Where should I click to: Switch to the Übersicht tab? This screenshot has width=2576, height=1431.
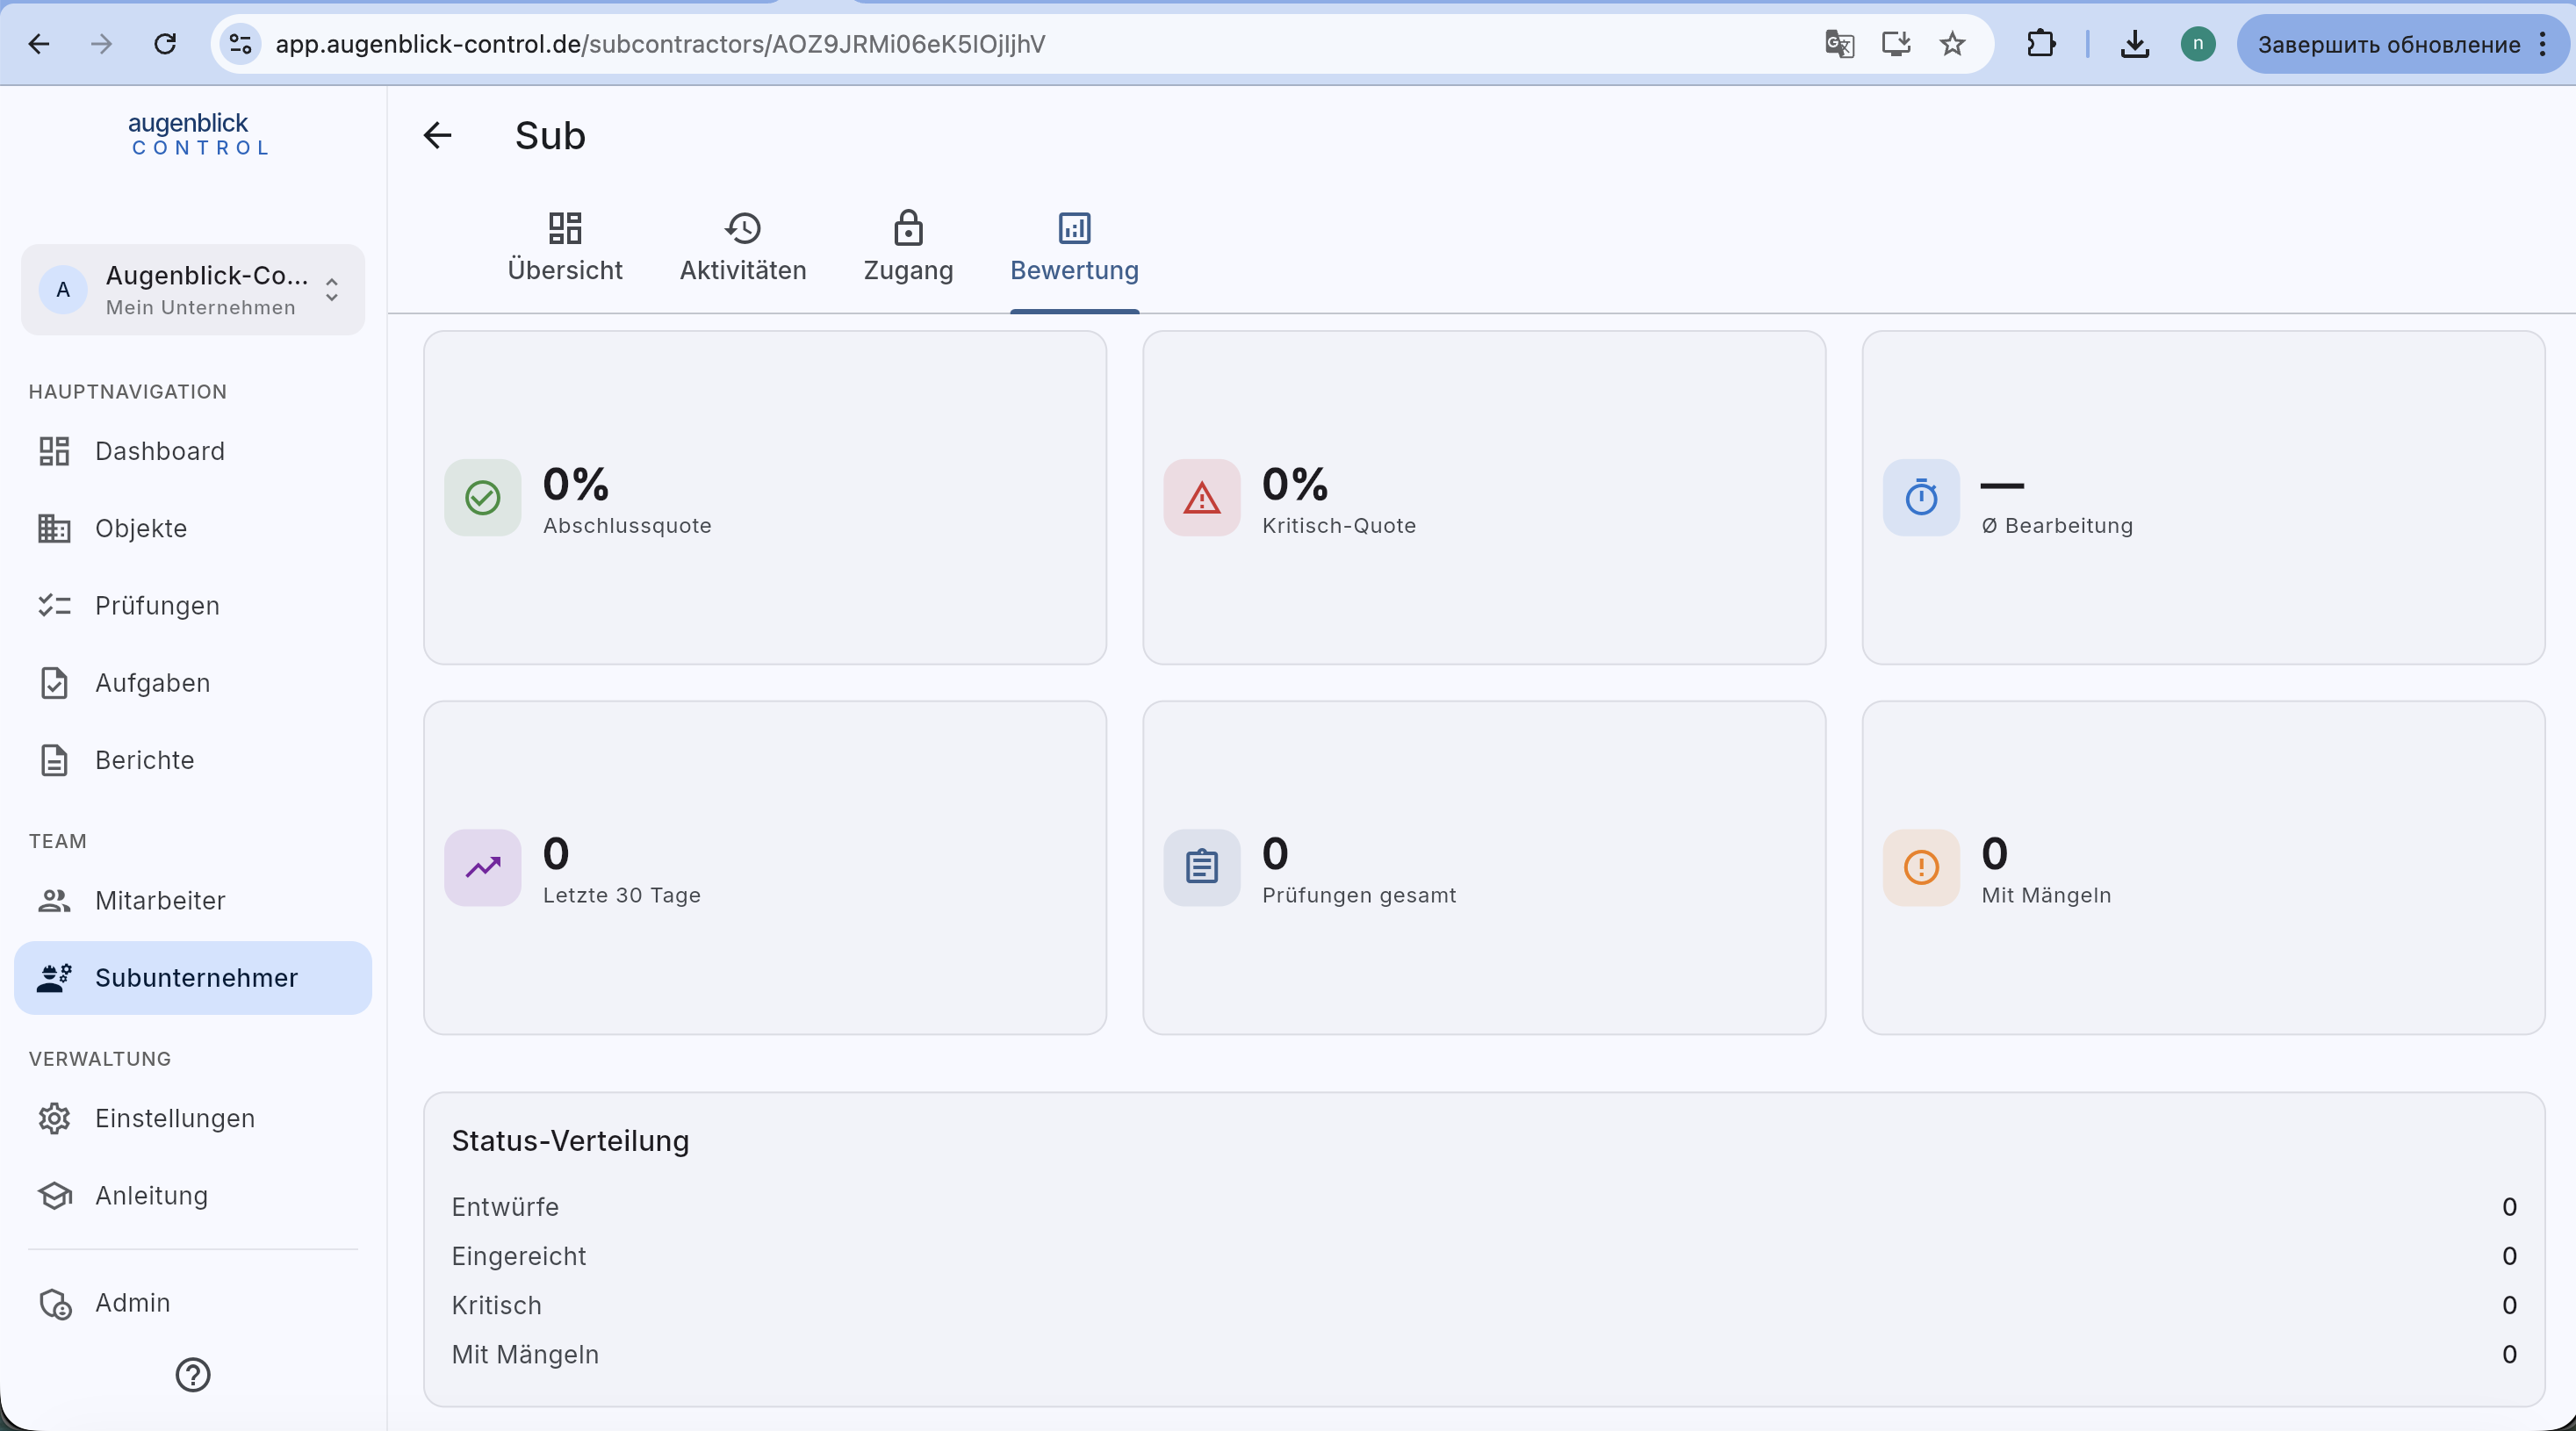click(x=565, y=247)
